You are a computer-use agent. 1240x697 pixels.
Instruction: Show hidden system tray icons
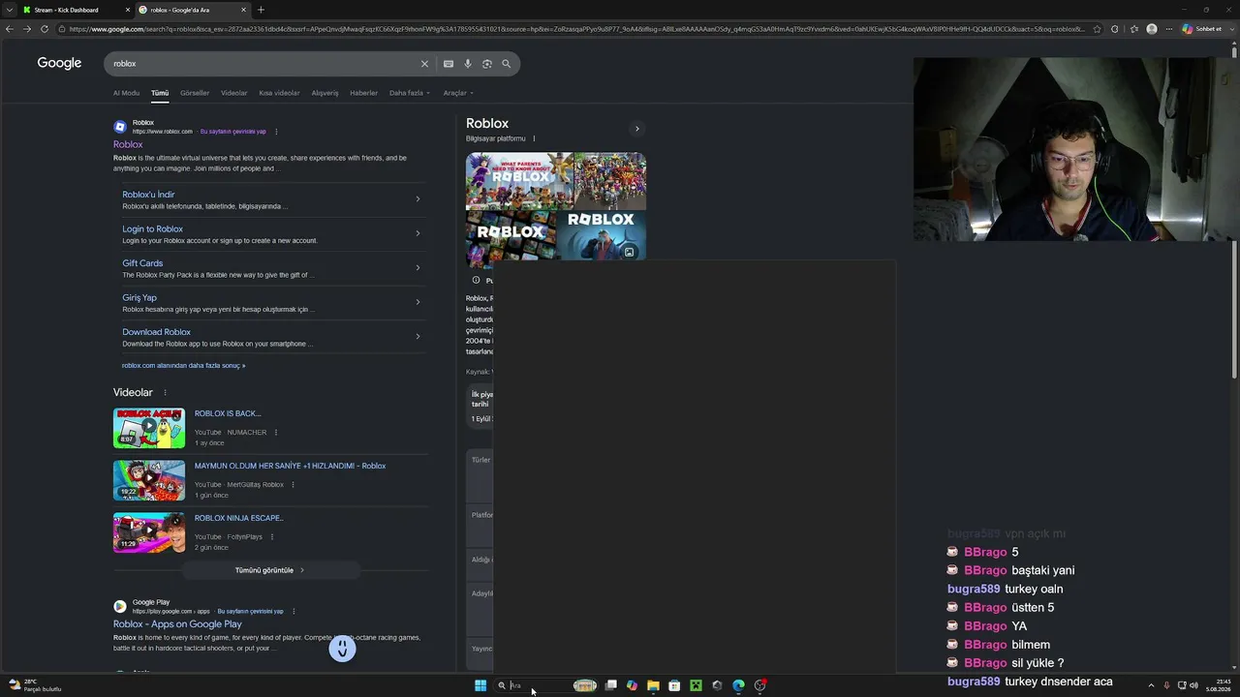pos(1151,685)
